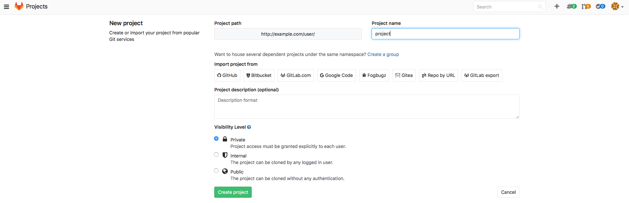Open the todos checkmark icon
Screen dimensions: 629x203
tap(600, 6)
